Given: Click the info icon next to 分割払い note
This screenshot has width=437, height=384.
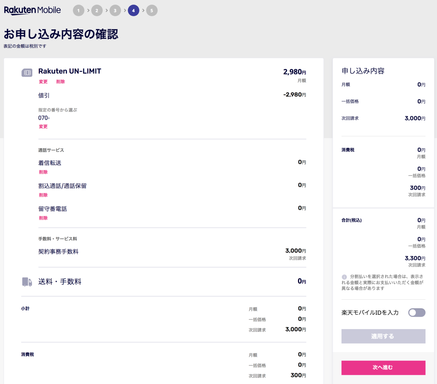Looking at the screenshot, I should tap(345, 277).
